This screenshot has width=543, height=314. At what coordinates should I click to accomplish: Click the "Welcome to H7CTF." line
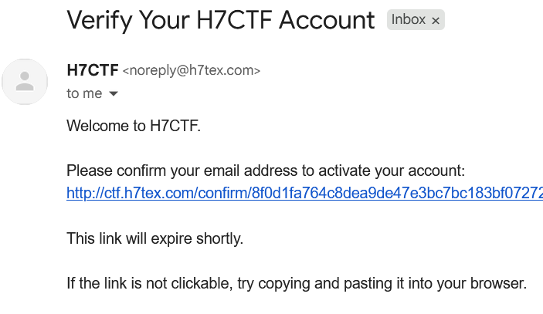tap(134, 126)
